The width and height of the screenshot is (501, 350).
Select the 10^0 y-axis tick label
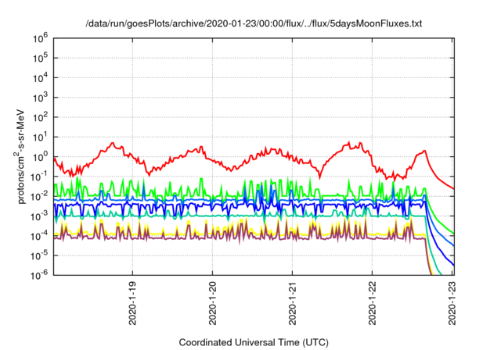click(41, 158)
